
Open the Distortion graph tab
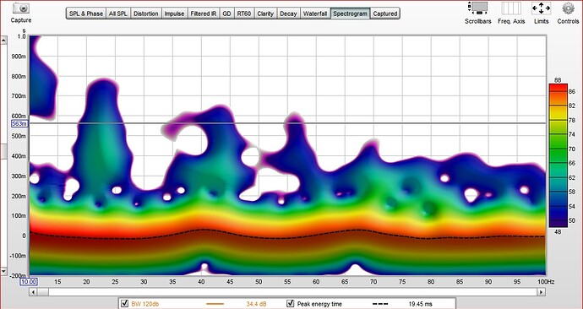[145, 14]
